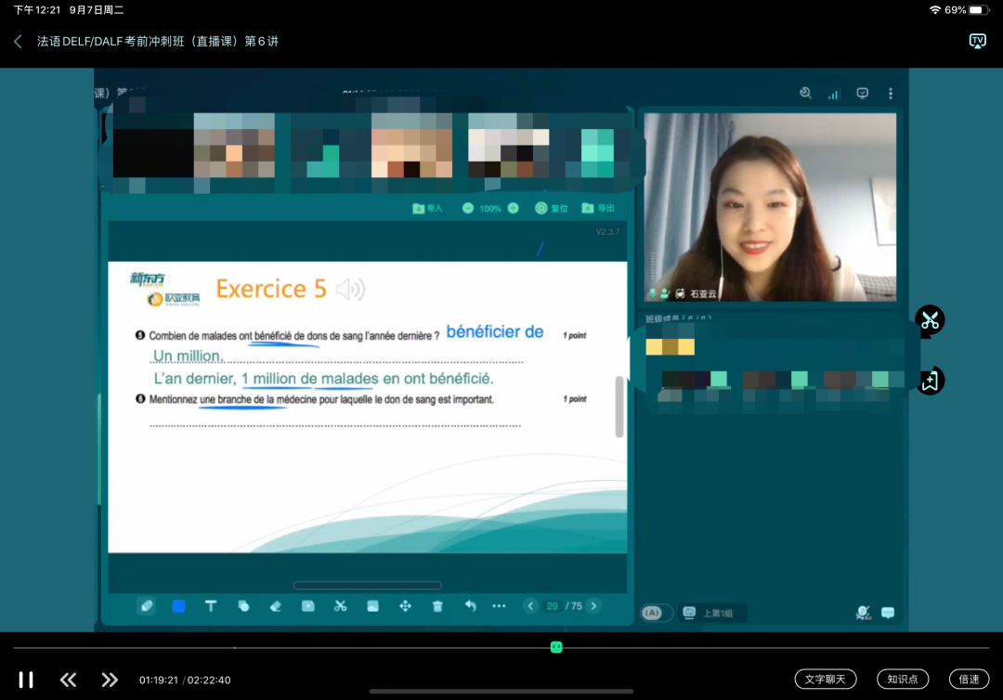This screenshot has height=700, width=1003.
Task: Check the signal strength bars icon
Action: [x=833, y=94]
